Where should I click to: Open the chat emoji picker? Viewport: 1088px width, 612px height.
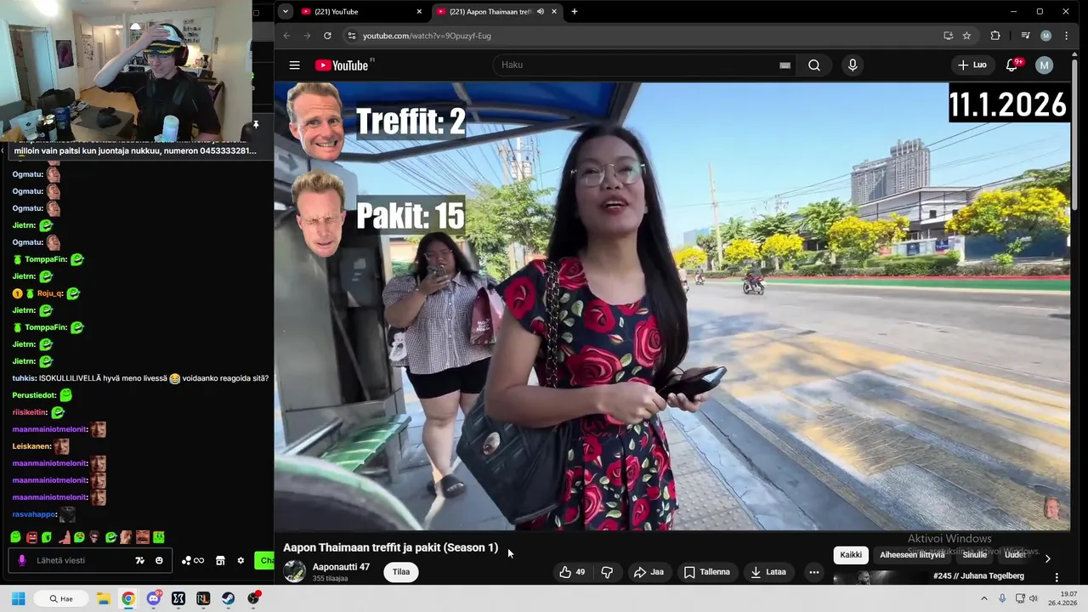(159, 561)
